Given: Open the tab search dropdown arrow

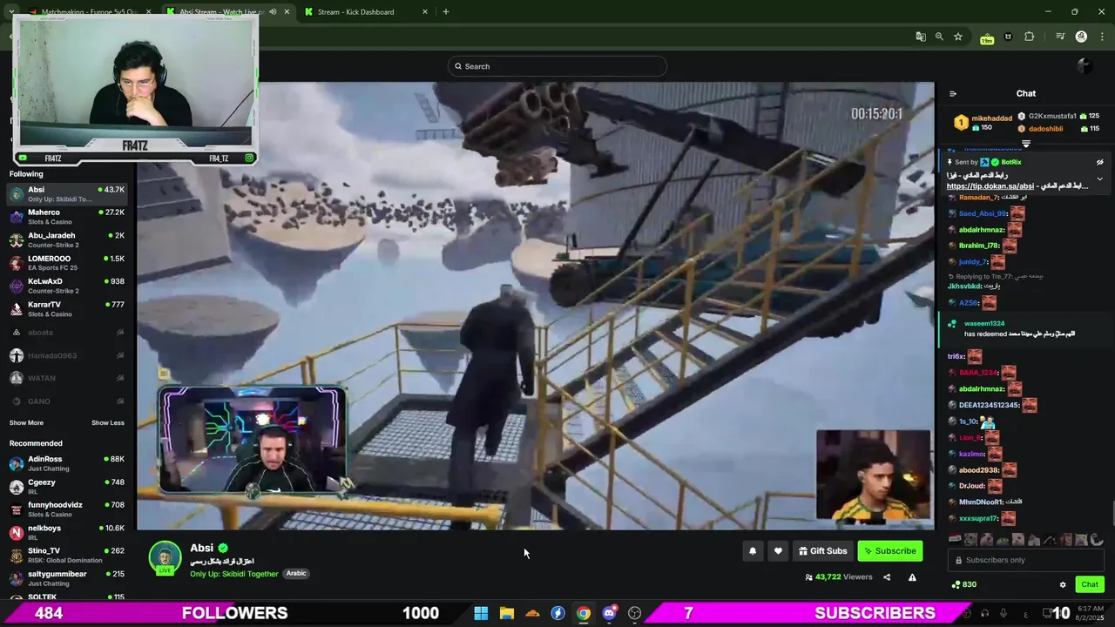Looking at the screenshot, I should click(x=10, y=12).
